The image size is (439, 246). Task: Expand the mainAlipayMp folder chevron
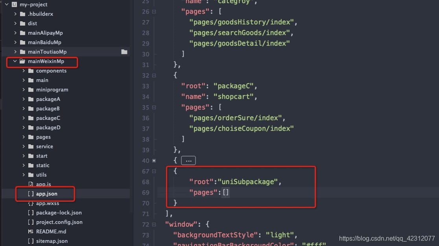[15, 33]
